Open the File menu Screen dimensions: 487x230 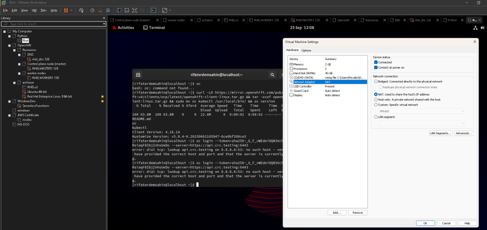click(5, 10)
